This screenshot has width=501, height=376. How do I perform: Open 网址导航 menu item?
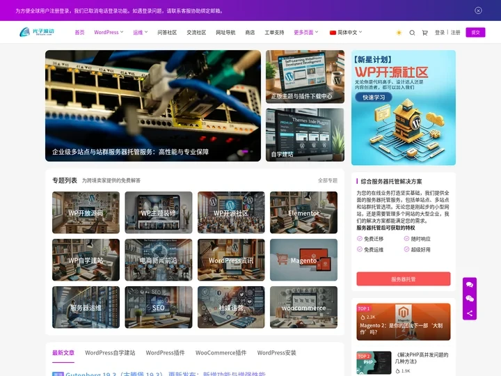click(x=225, y=32)
